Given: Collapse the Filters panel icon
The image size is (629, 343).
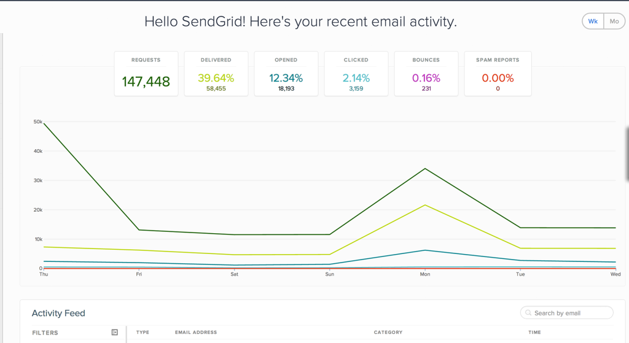Looking at the screenshot, I should click(115, 332).
